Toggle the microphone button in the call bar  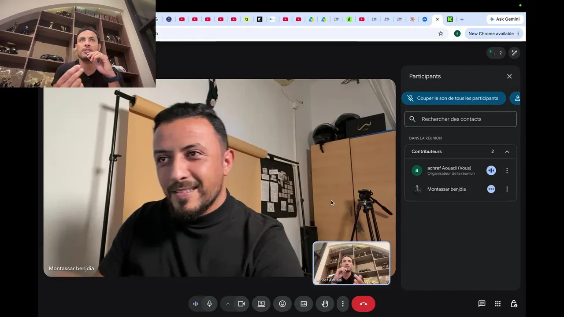tap(209, 304)
